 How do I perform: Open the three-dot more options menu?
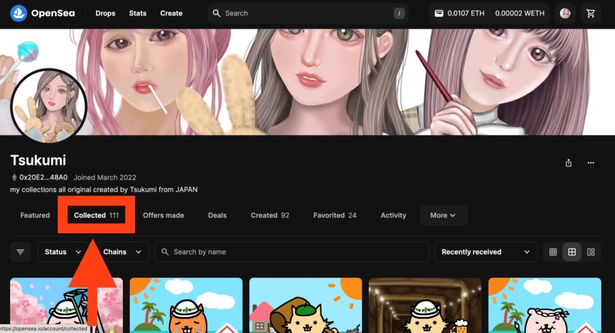pos(591,162)
